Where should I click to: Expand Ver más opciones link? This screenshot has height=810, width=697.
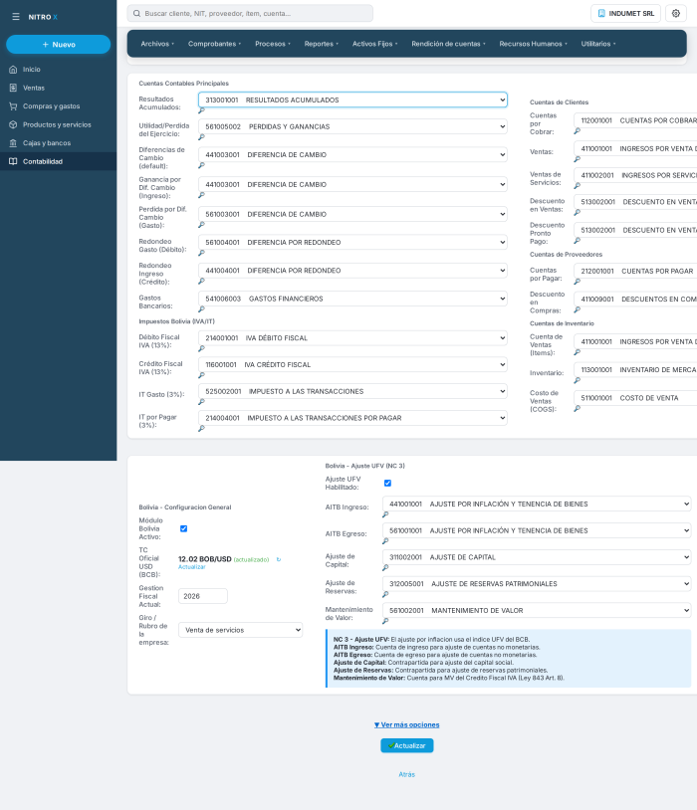point(407,724)
